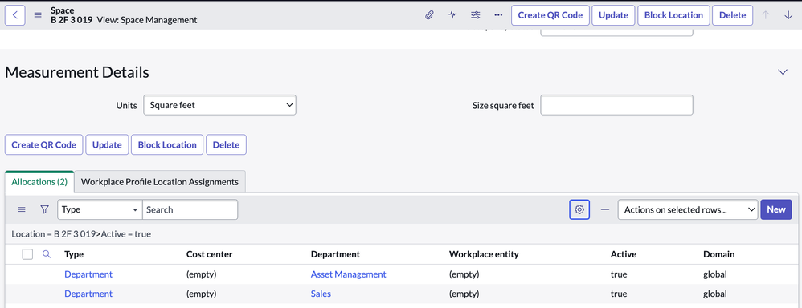
Task: Toggle column search magnifier icon
Action: coord(47,253)
